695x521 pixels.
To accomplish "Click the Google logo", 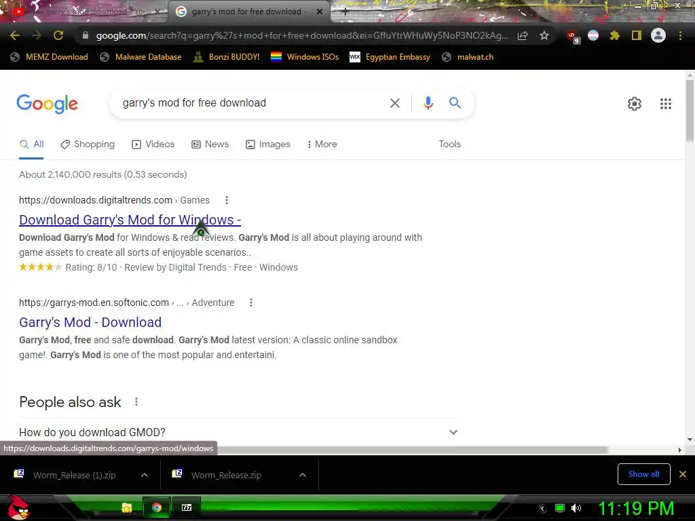I will pos(47,104).
